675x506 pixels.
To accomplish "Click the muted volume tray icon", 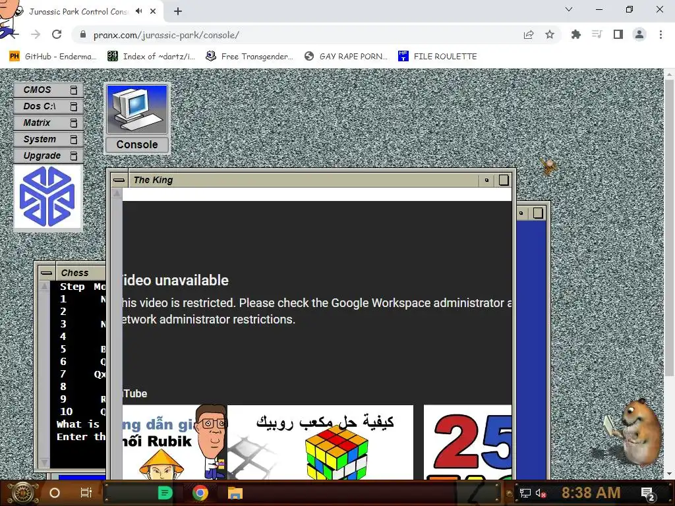I will (x=541, y=493).
